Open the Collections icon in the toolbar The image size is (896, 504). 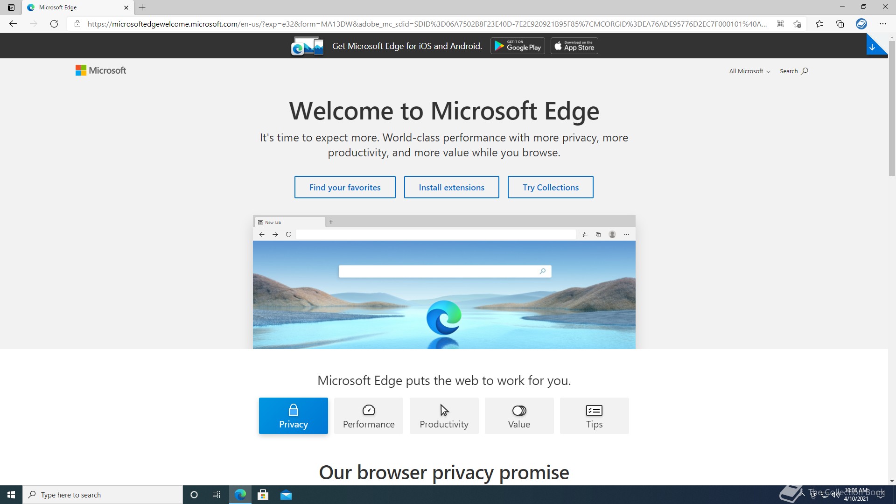[840, 24]
